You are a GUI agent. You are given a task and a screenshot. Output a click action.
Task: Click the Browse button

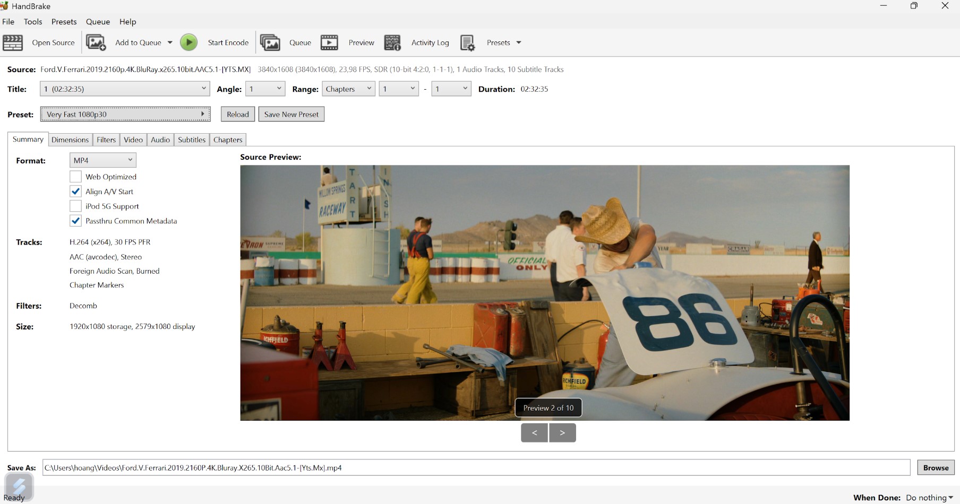coord(936,467)
